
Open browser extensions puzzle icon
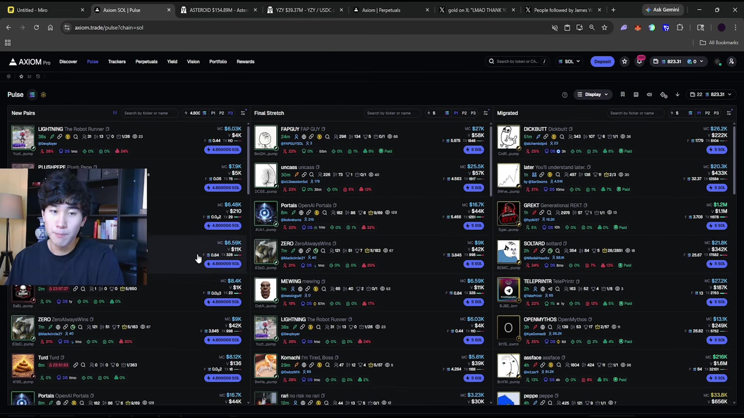point(680,27)
